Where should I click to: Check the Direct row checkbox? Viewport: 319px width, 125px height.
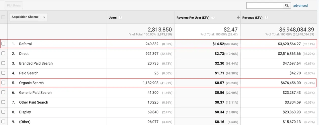tap(3, 53)
